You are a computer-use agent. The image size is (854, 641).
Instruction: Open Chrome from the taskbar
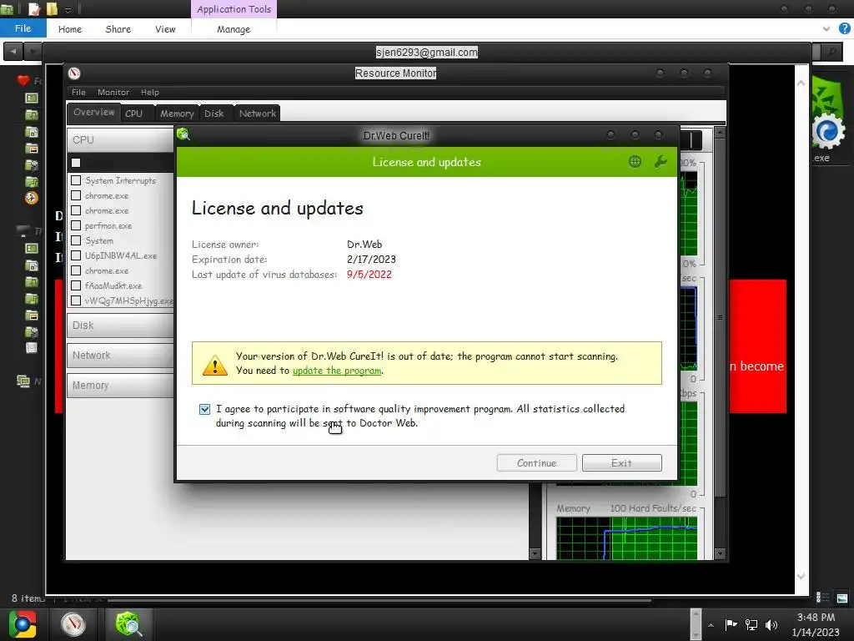point(23,624)
